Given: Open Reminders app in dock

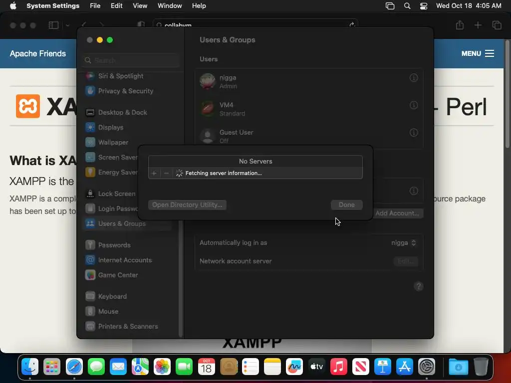Looking at the screenshot, I should [x=251, y=367].
